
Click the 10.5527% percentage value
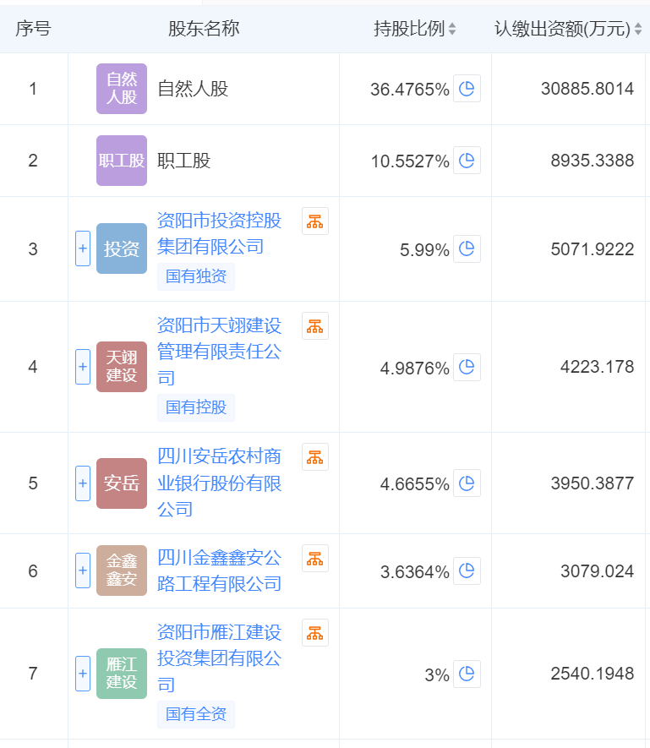pos(411,161)
